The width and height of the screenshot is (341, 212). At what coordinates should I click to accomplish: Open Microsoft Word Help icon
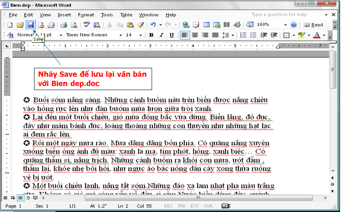(x=294, y=25)
